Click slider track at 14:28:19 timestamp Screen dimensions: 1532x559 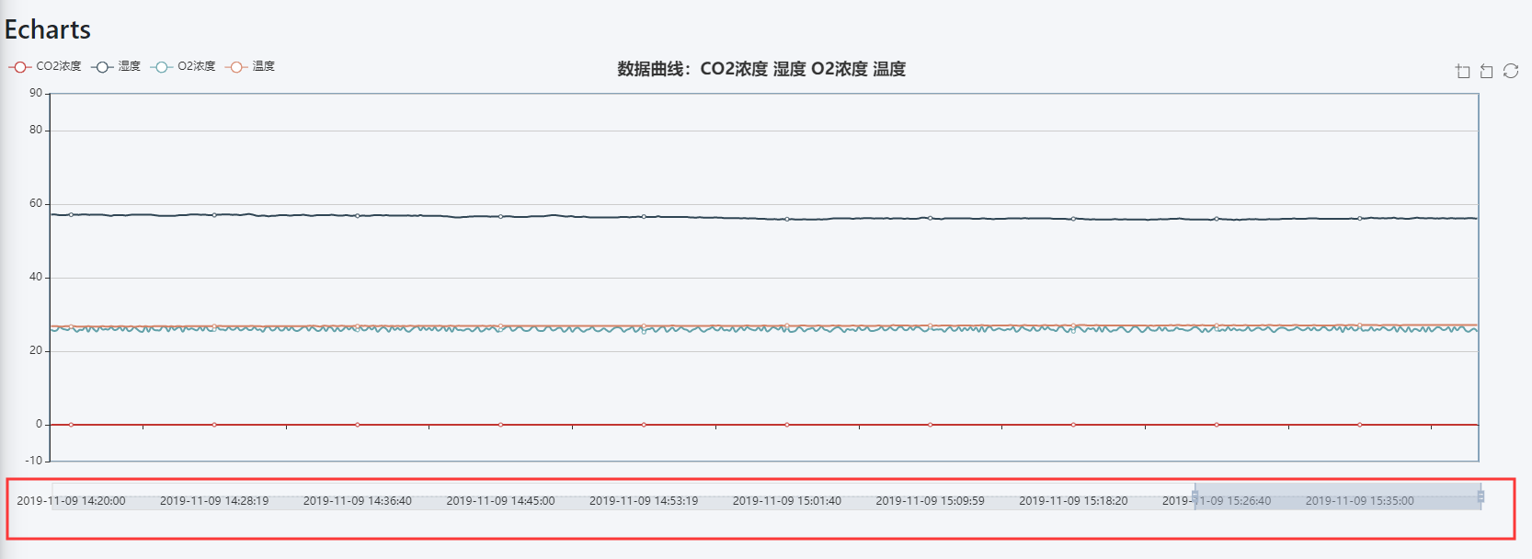pyautogui.click(x=214, y=501)
